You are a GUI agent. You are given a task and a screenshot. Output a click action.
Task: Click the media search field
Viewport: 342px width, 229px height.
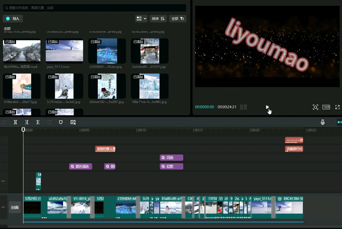[95, 8]
